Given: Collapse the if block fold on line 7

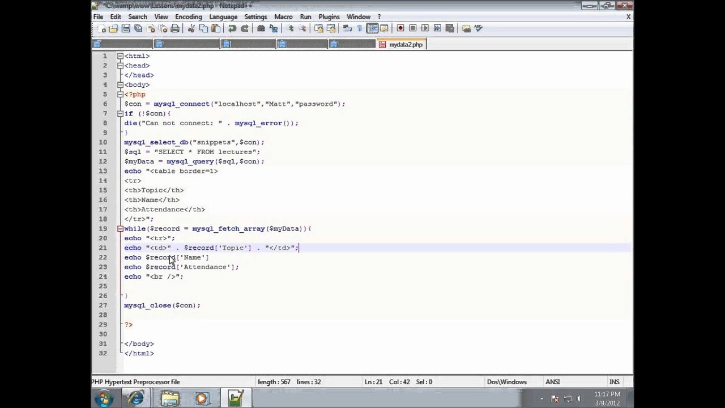Looking at the screenshot, I should coord(120,113).
